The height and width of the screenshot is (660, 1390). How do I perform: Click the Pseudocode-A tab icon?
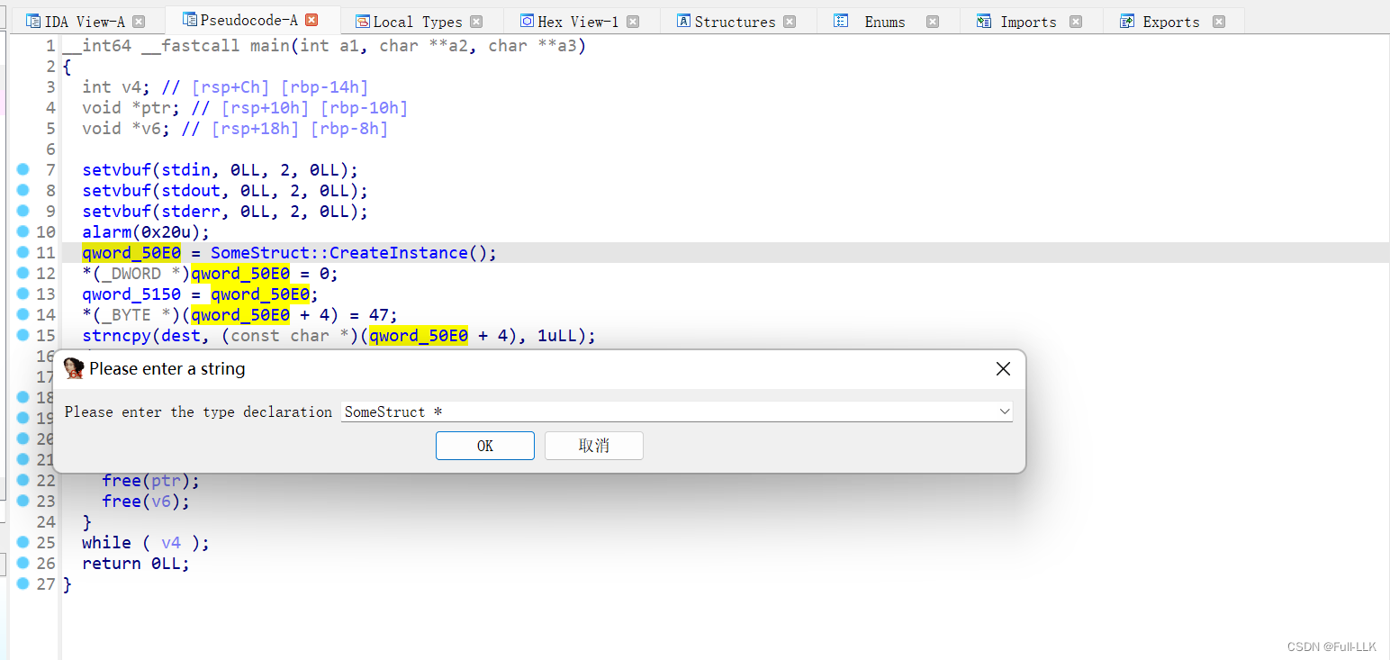(190, 19)
